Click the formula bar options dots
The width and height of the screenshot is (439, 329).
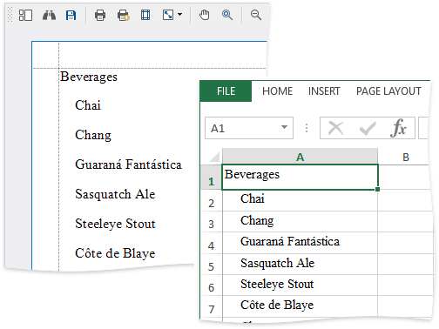pyautogui.click(x=307, y=128)
